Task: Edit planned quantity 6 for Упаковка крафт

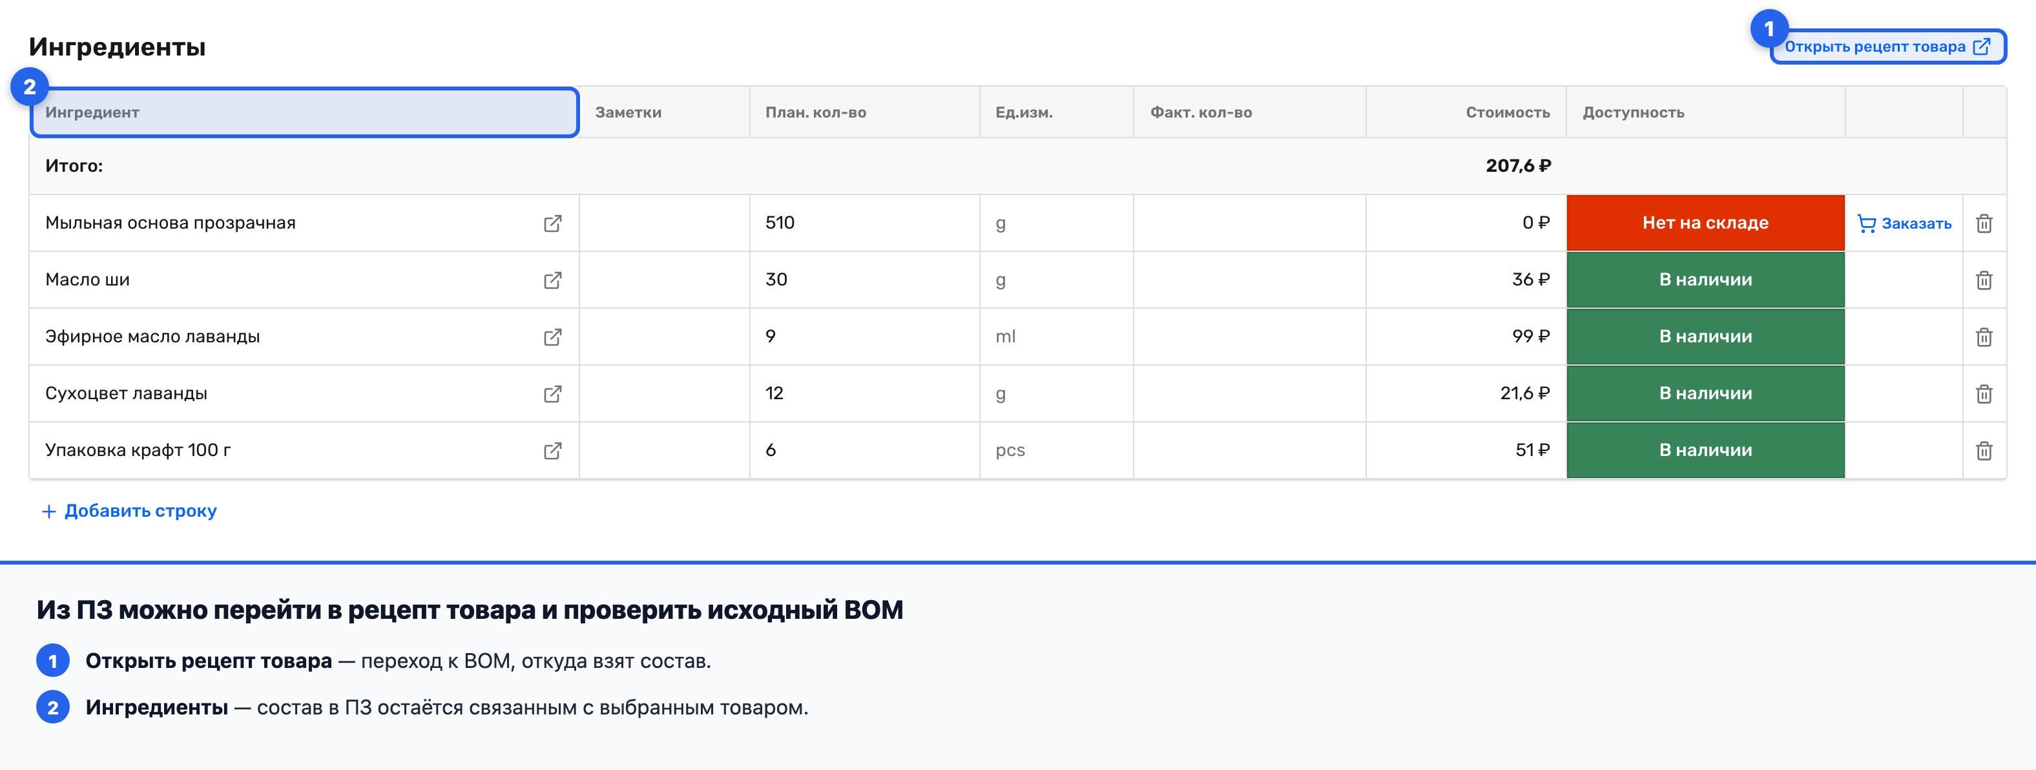Action: tap(865, 451)
